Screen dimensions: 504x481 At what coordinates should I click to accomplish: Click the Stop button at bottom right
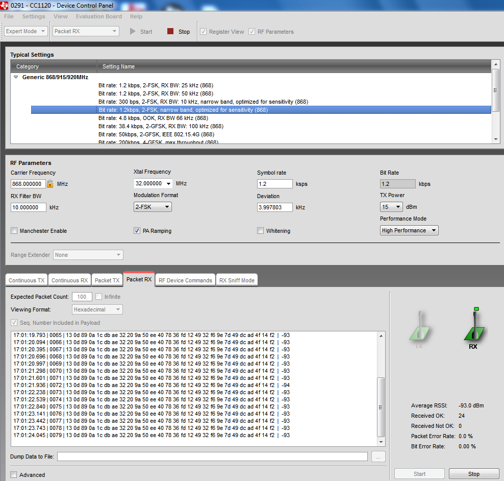(x=474, y=474)
